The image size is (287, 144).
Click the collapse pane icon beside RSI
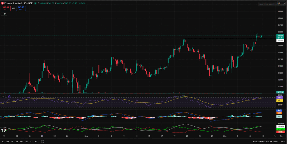coord(3,96)
